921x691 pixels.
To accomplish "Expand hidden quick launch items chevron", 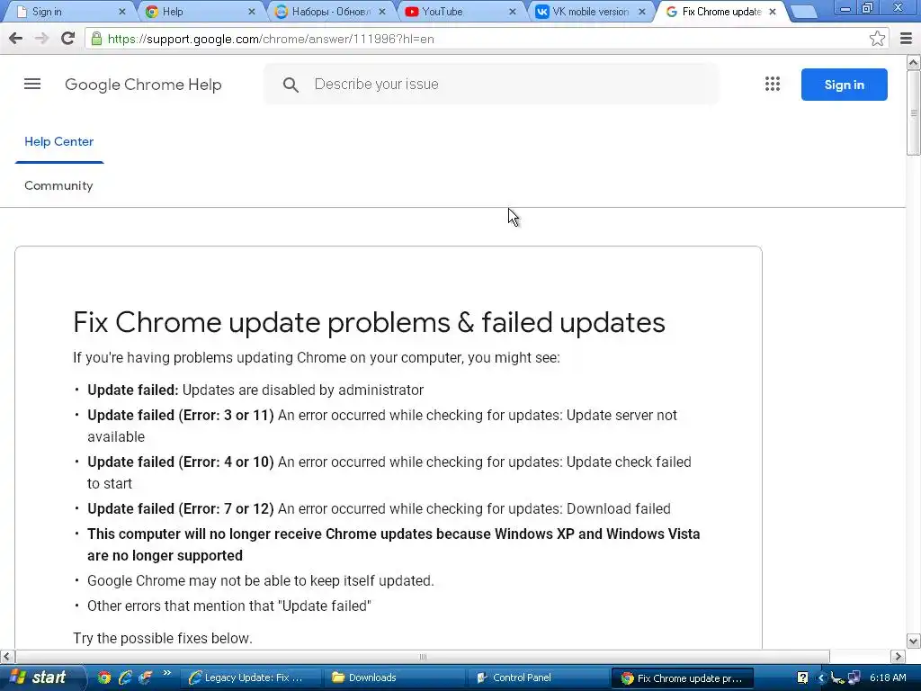I will click(x=166, y=673).
